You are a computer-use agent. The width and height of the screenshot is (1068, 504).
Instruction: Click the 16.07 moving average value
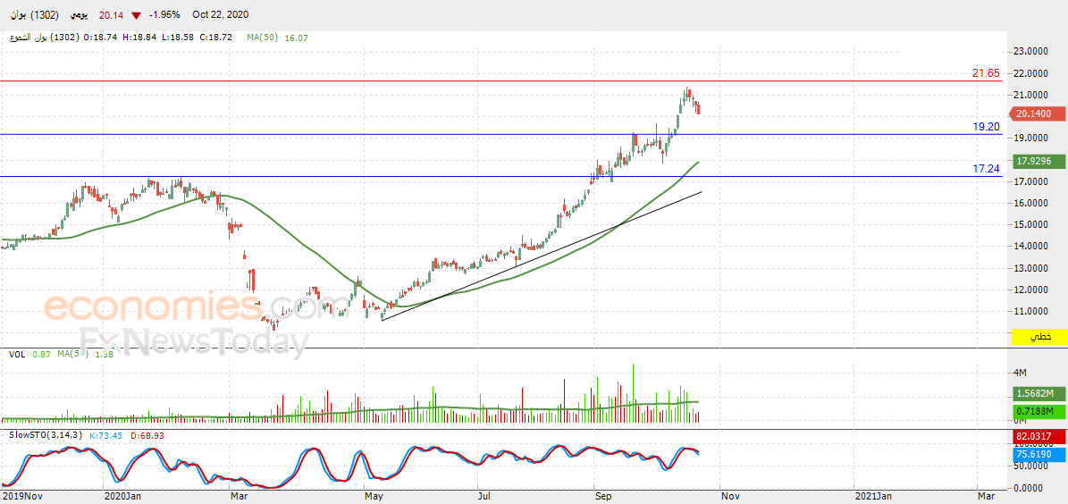pyautogui.click(x=297, y=38)
